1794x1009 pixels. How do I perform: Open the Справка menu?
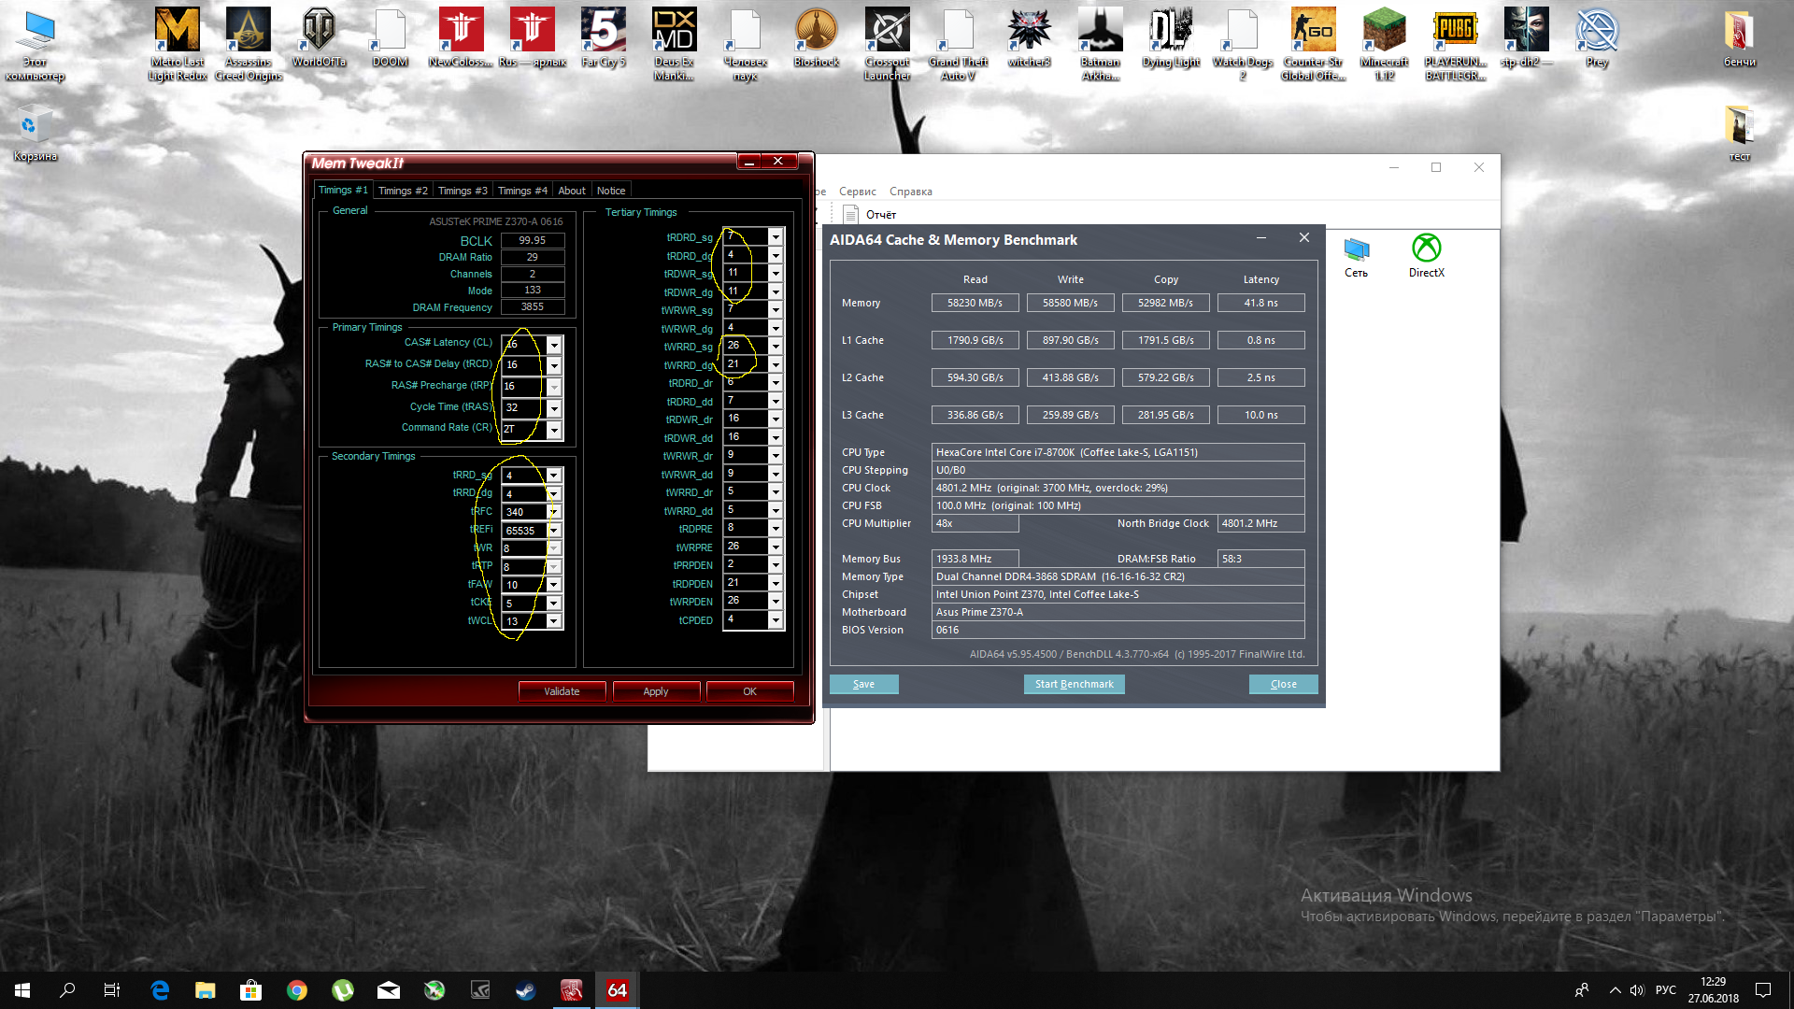[x=910, y=192]
